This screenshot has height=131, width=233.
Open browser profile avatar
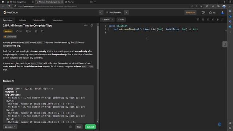pyautogui.click(x=224, y=6)
